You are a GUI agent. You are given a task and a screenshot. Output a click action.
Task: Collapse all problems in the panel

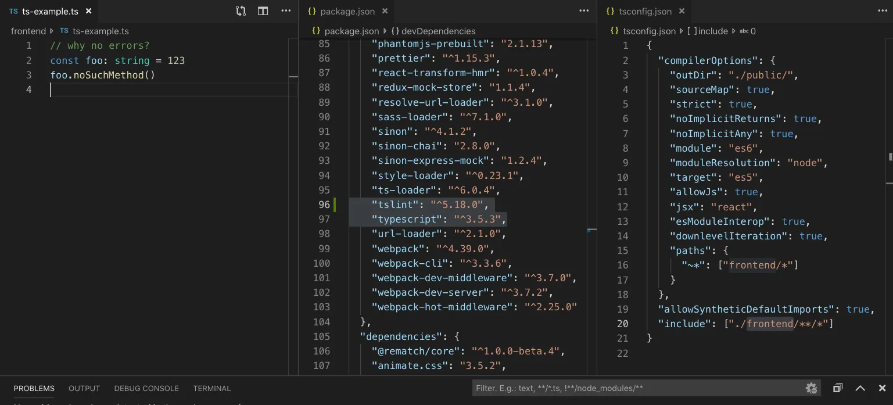point(838,388)
